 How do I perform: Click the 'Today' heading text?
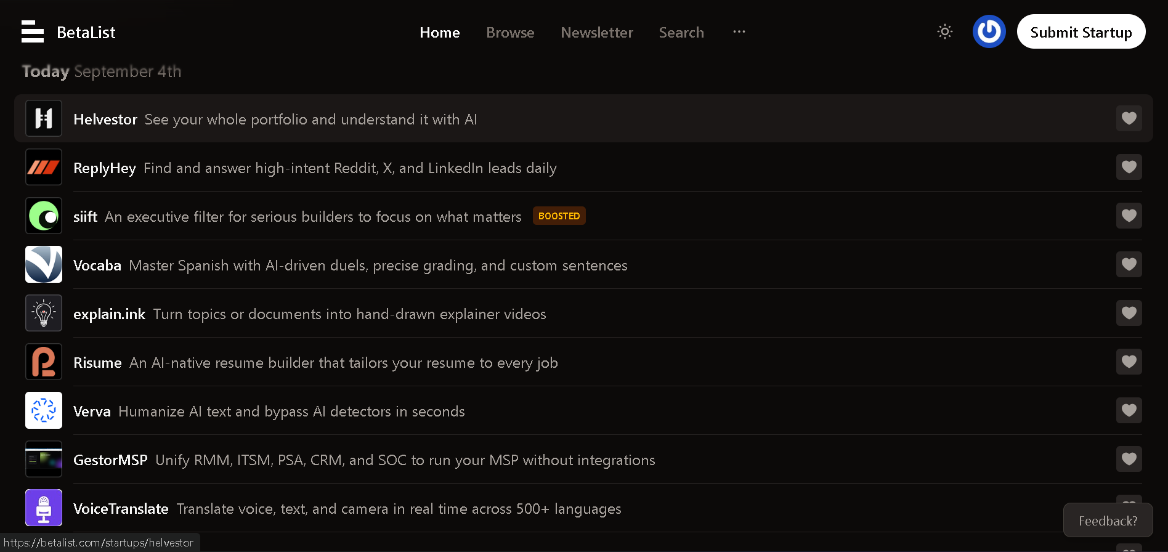(x=46, y=71)
